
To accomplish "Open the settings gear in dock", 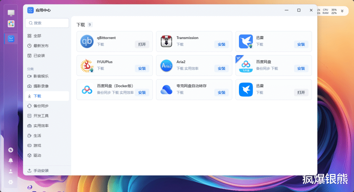I will [x=11, y=182].
